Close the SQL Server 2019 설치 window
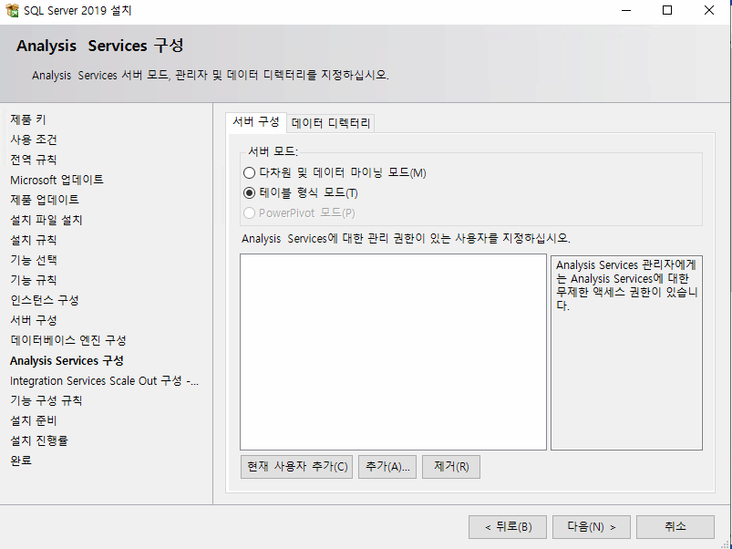The width and height of the screenshot is (732, 549). pyautogui.click(x=708, y=10)
